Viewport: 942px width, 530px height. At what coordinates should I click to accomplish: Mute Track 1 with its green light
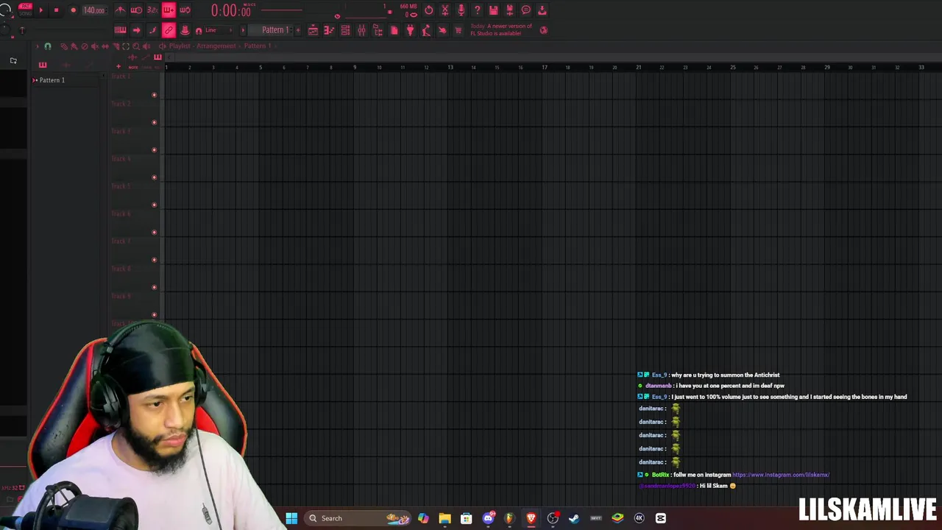154,95
